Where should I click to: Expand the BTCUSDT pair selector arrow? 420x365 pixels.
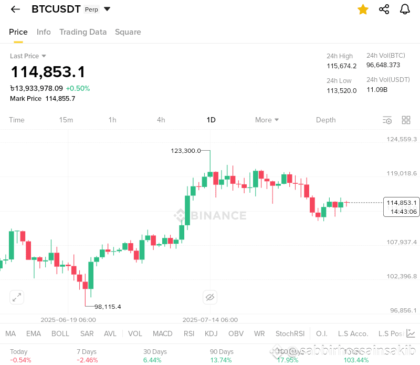click(x=107, y=9)
